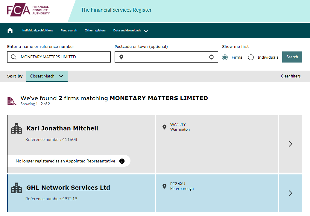Open Individual prohibitions menu item
This screenshot has width=310, height=216.
pos(38,31)
